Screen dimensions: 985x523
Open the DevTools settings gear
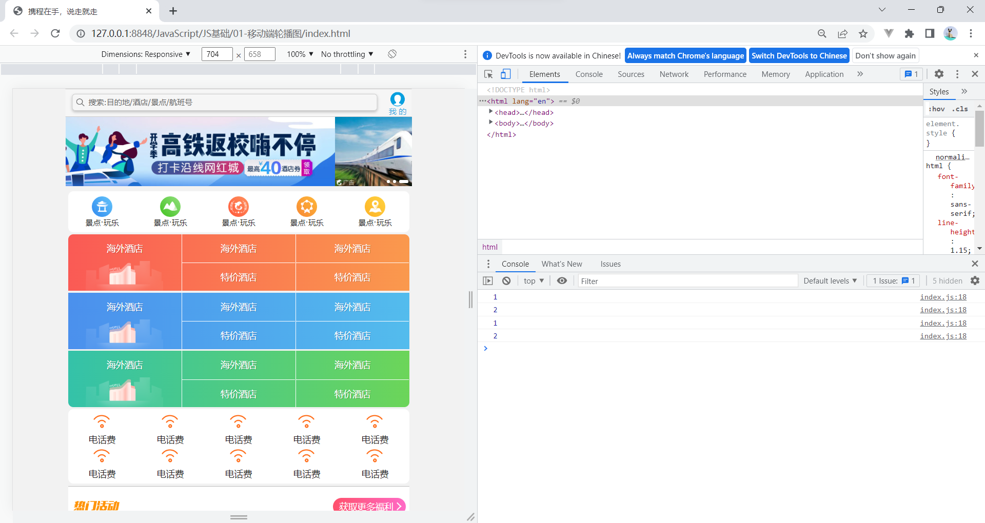click(939, 74)
